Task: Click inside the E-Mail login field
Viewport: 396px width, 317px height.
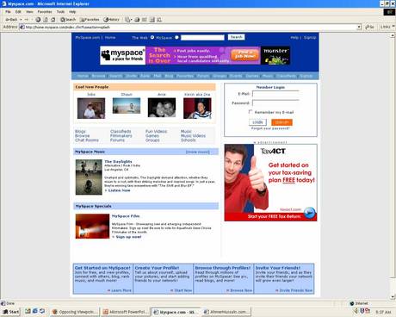Action: tap(275, 94)
